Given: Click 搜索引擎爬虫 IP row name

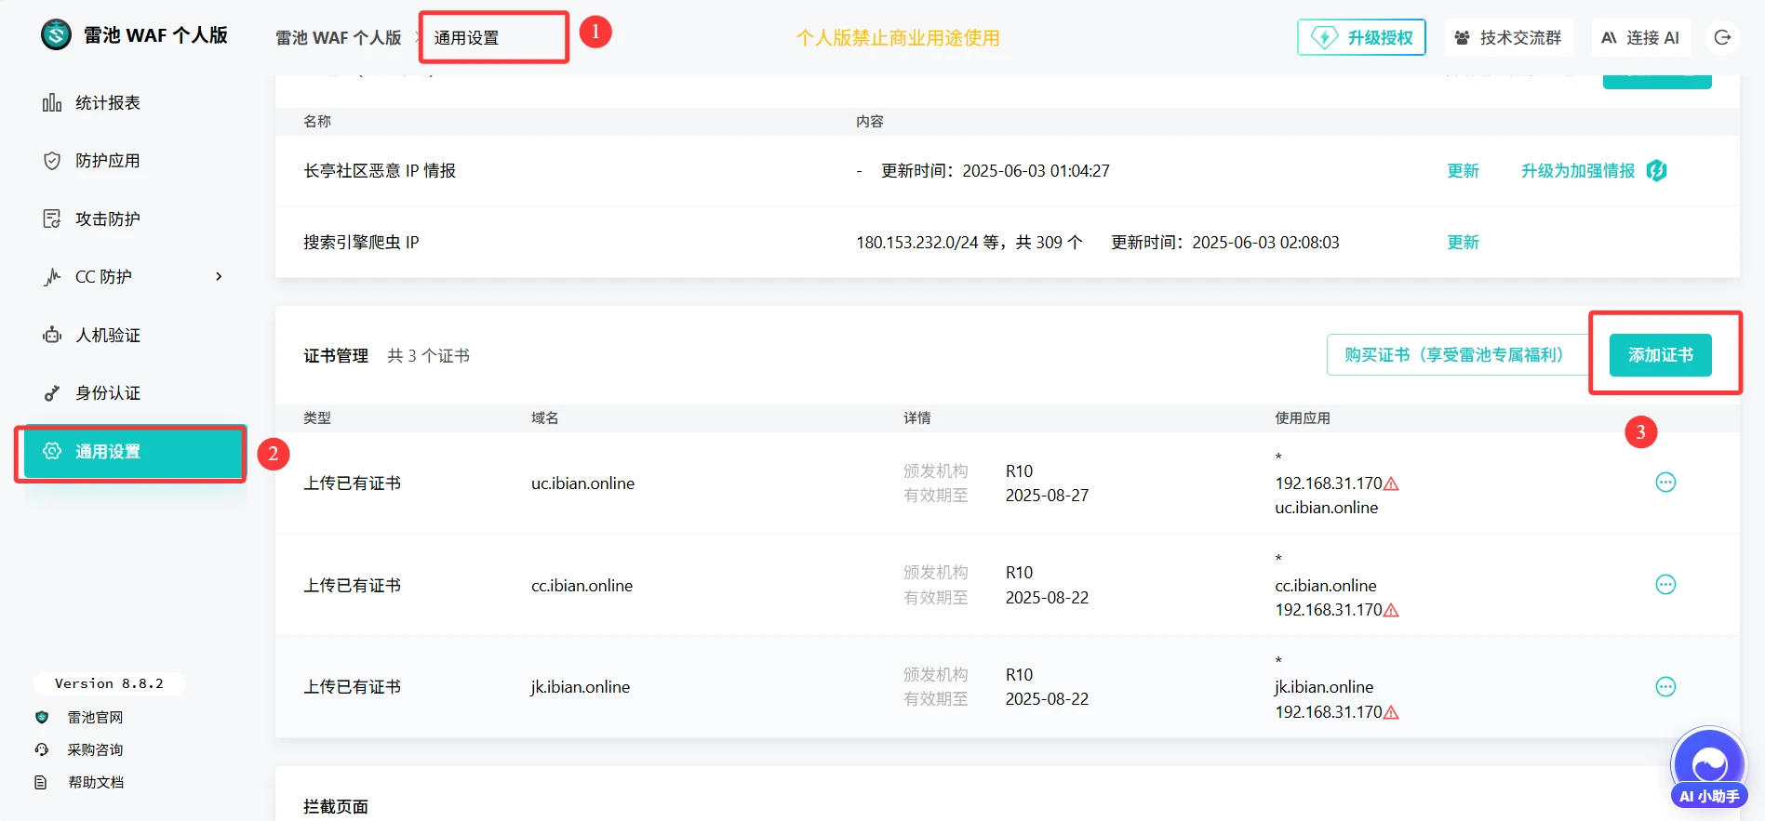Looking at the screenshot, I should pos(361,243).
